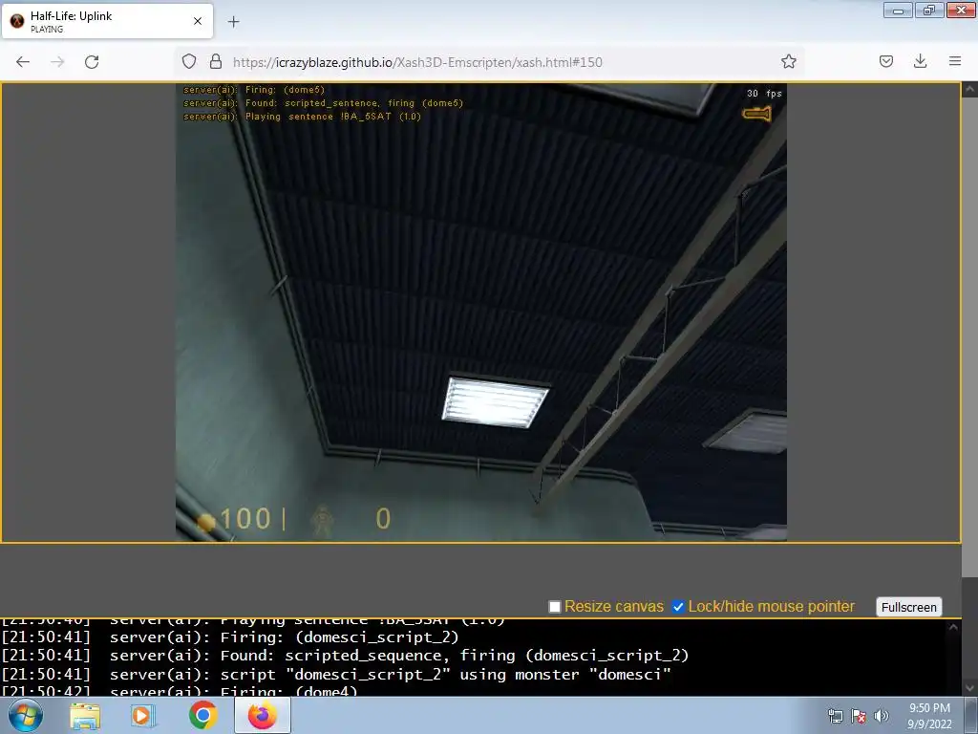Open the volume speaker tray icon

click(881, 716)
